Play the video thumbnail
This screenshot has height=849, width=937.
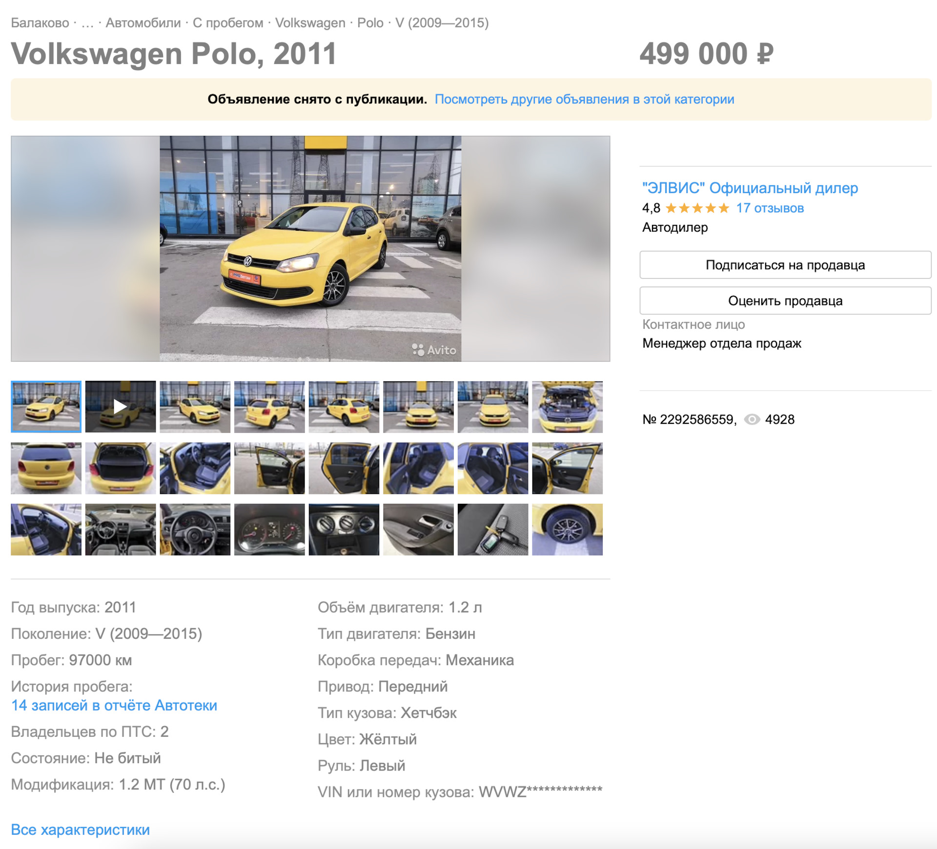coord(121,407)
